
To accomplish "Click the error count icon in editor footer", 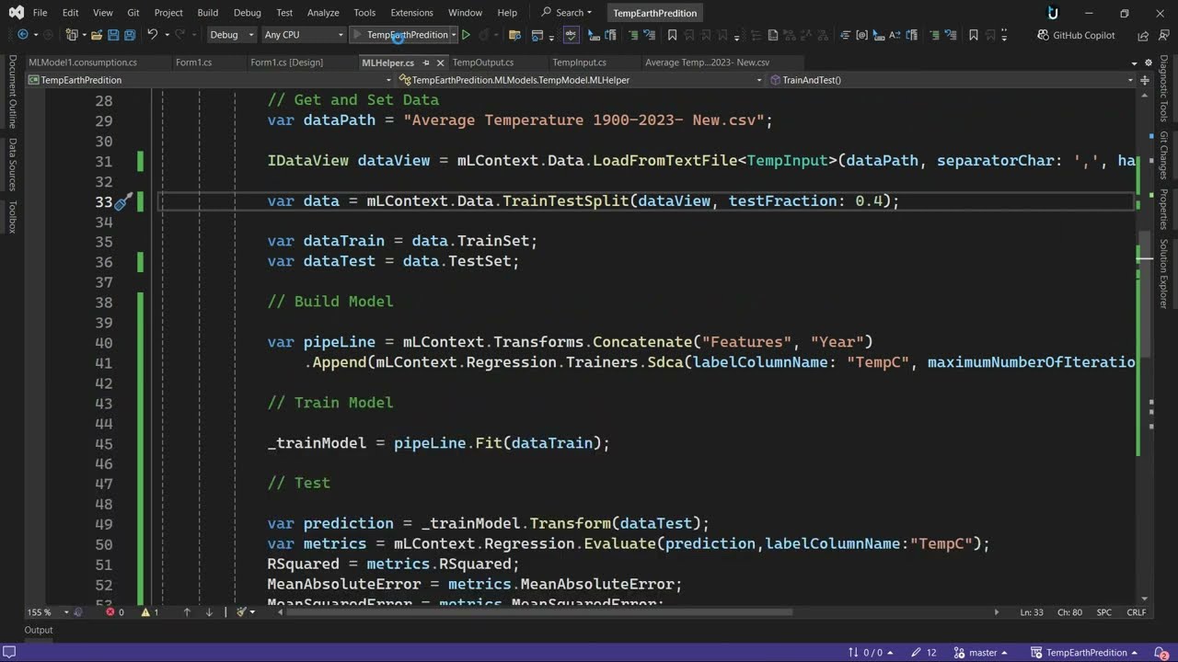I will tap(110, 612).
